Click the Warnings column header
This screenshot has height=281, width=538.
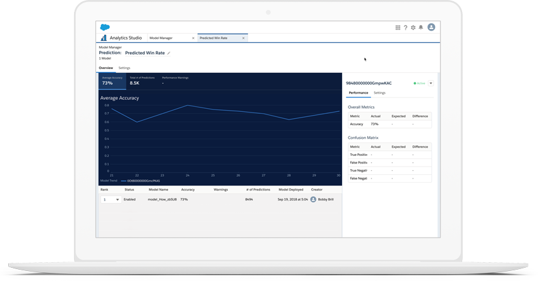click(x=220, y=190)
